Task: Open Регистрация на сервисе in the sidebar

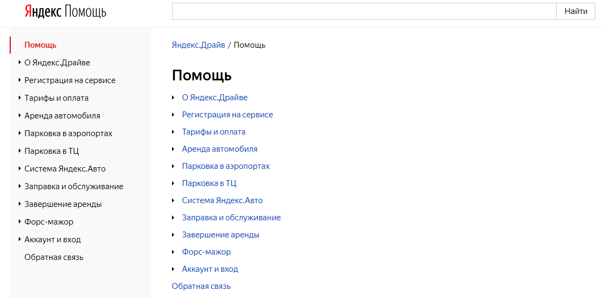Action: [70, 80]
